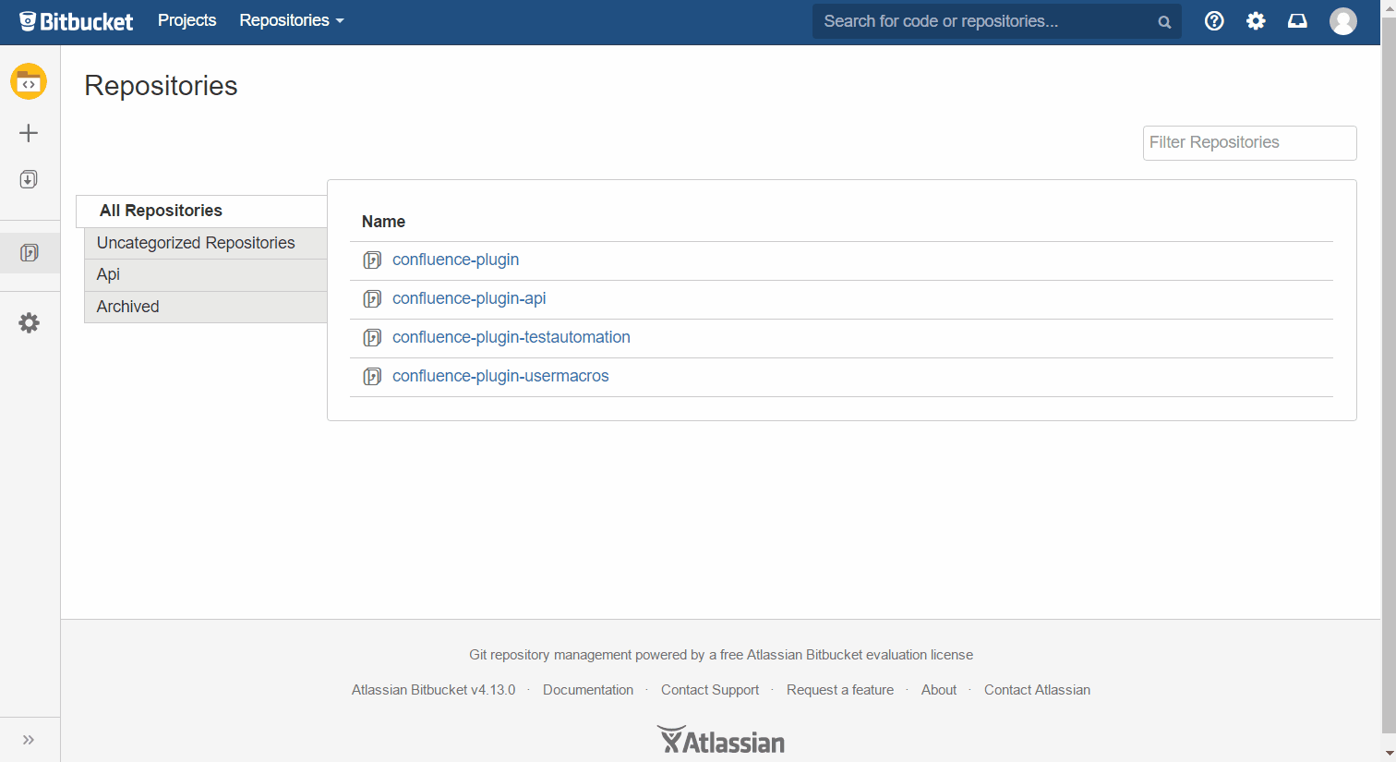Click the yellow project avatar in sidebar
The image size is (1396, 762).
[x=29, y=81]
